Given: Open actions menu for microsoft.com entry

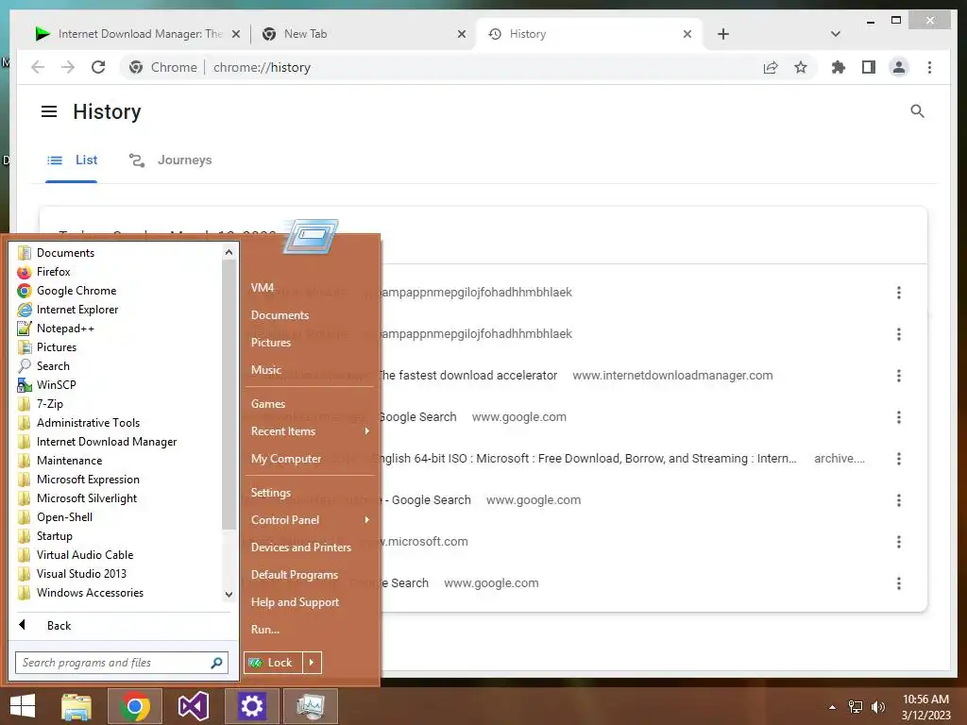Looking at the screenshot, I should coord(899,542).
